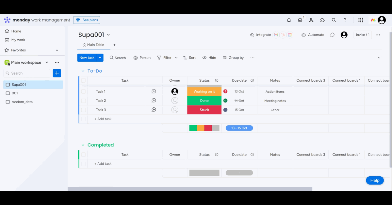Add a new board view plus icon

(114, 45)
